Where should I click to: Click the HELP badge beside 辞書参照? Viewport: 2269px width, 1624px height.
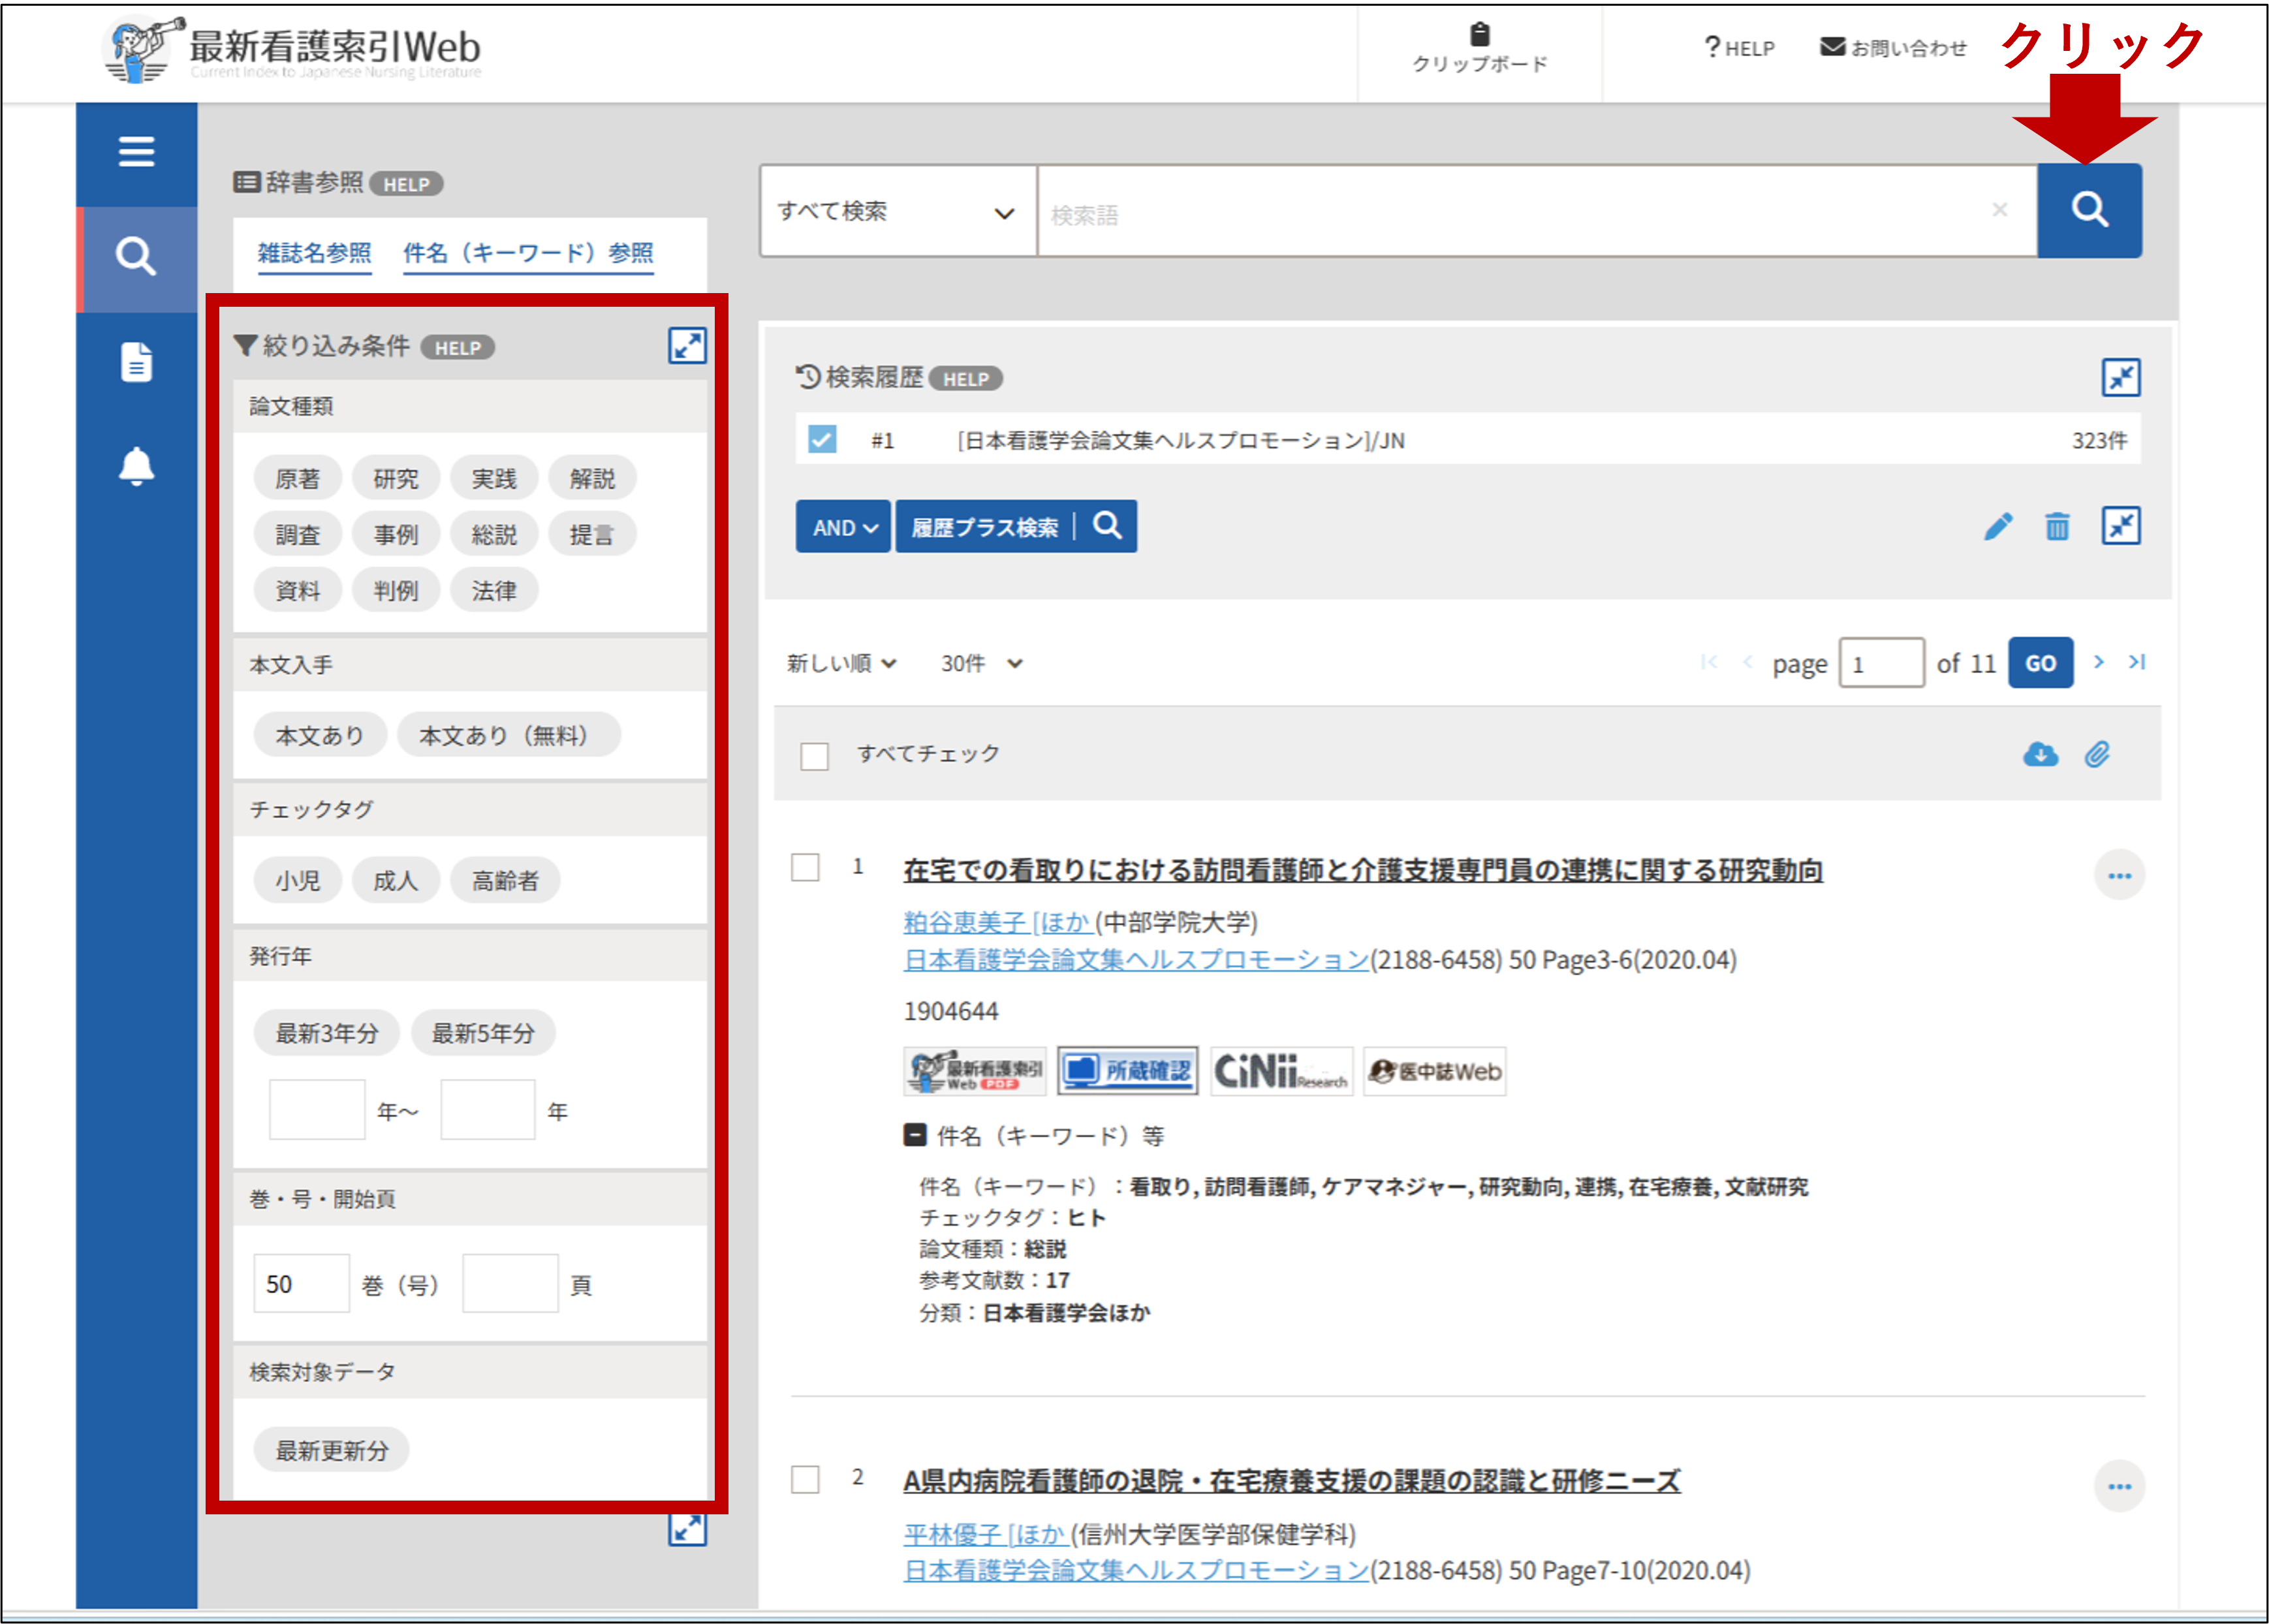click(406, 184)
